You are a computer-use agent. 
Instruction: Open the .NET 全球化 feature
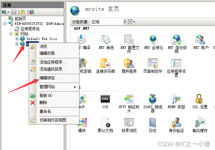click(x=153, y=42)
